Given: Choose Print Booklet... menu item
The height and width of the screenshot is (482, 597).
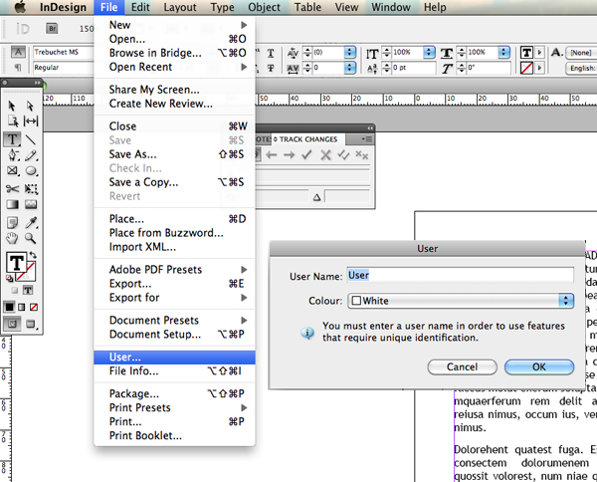Looking at the screenshot, I should point(174,435).
